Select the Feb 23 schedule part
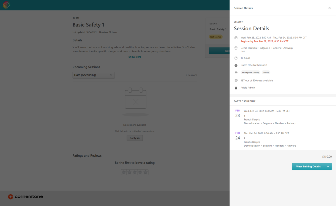Image resolution: width=336 pixels, height=206 pixels. click(282, 117)
